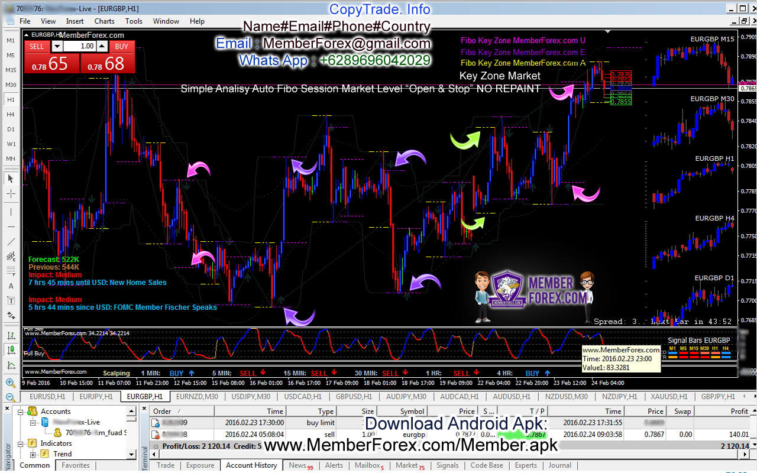The width and height of the screenshot is (757, 473).
Task: Click the buy price 0.78 68 tile
Action: coord(108,63)
